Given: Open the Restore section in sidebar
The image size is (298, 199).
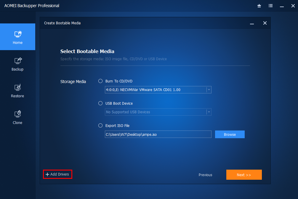Looking at the screenshot, I should (x=17, y=90).
